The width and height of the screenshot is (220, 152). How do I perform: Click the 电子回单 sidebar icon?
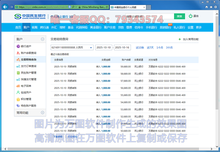pos(18,86)
